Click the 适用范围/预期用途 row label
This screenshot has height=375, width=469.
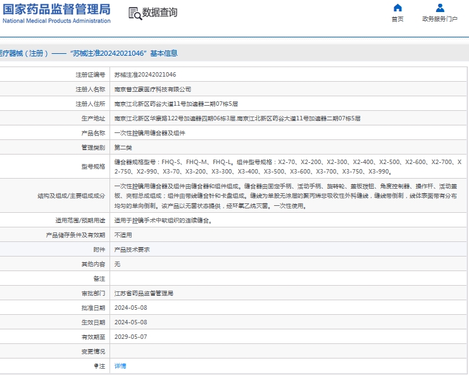80,221
